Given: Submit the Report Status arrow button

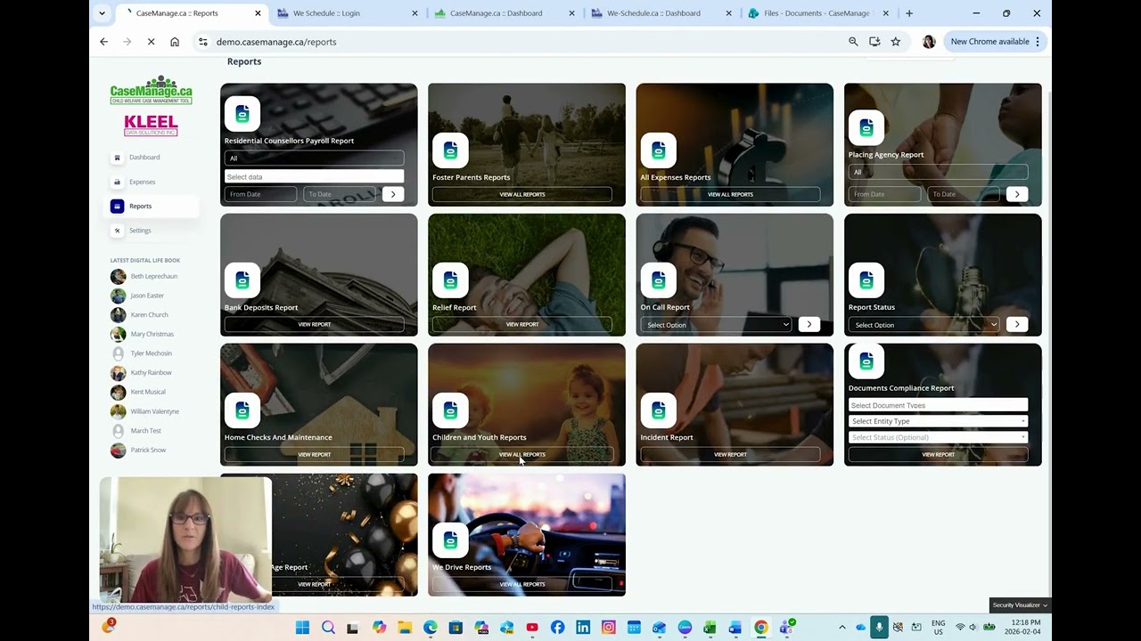Looking at the screenshot, I should (1017, 324).
